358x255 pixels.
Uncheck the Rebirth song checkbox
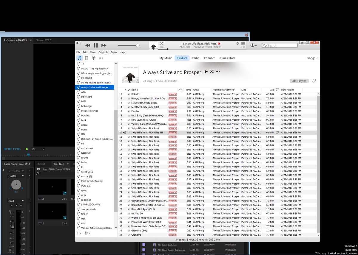[129, 94]
